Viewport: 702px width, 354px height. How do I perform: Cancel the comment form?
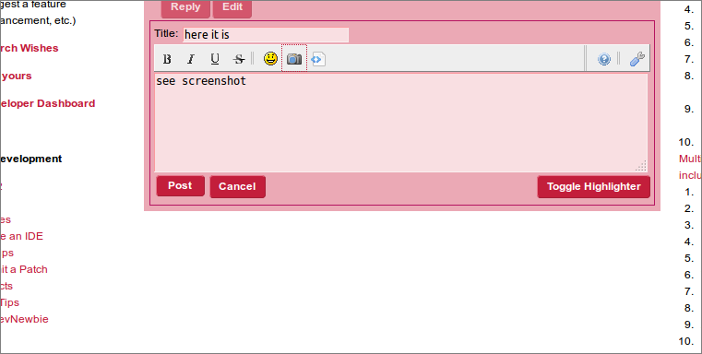(x=237, y=186)
